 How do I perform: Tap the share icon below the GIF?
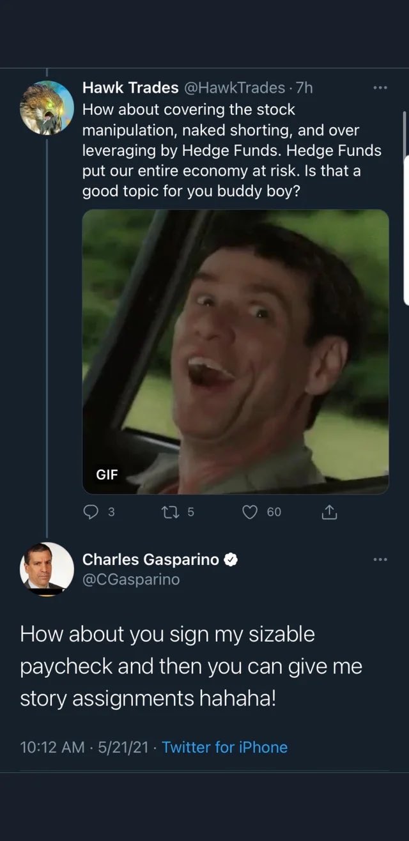[x=328, y=512]
